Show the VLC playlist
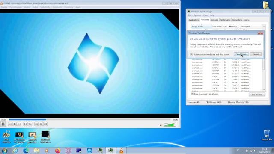This screenshot has width=274, height=154. [x=36, y=124]
